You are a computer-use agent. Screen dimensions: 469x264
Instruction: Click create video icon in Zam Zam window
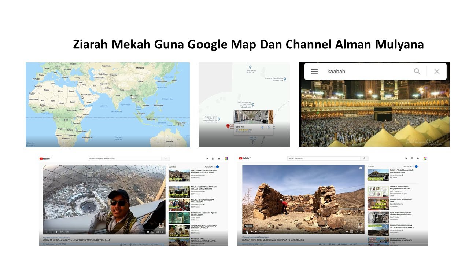(207, 159)
